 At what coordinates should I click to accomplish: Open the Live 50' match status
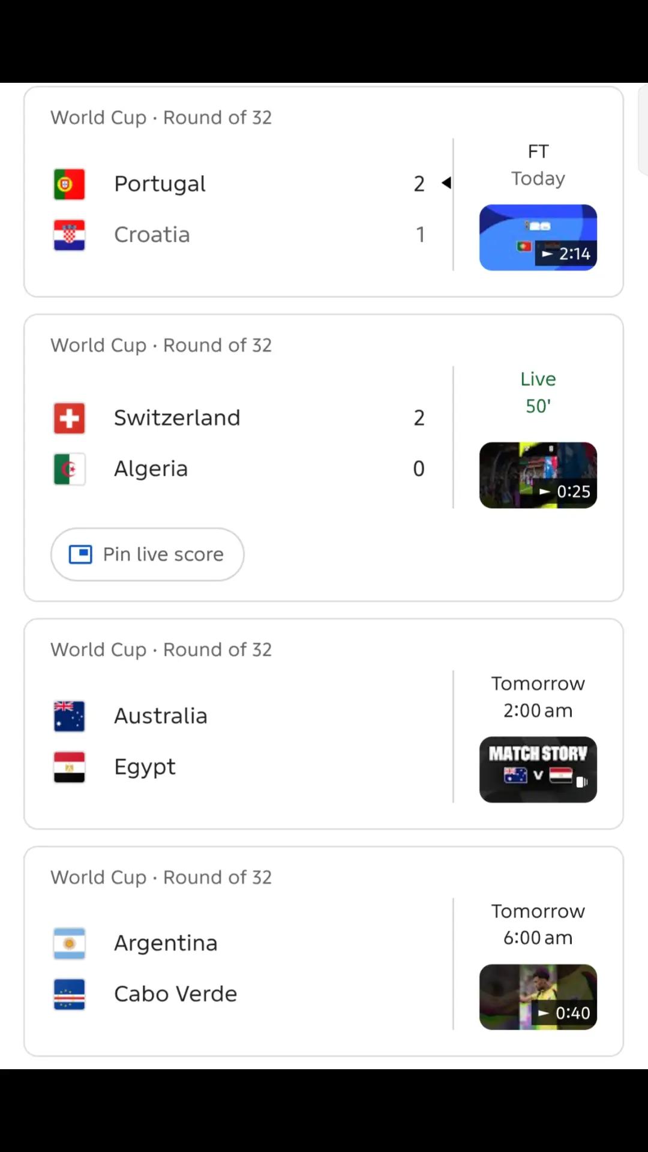pos(538,392)
